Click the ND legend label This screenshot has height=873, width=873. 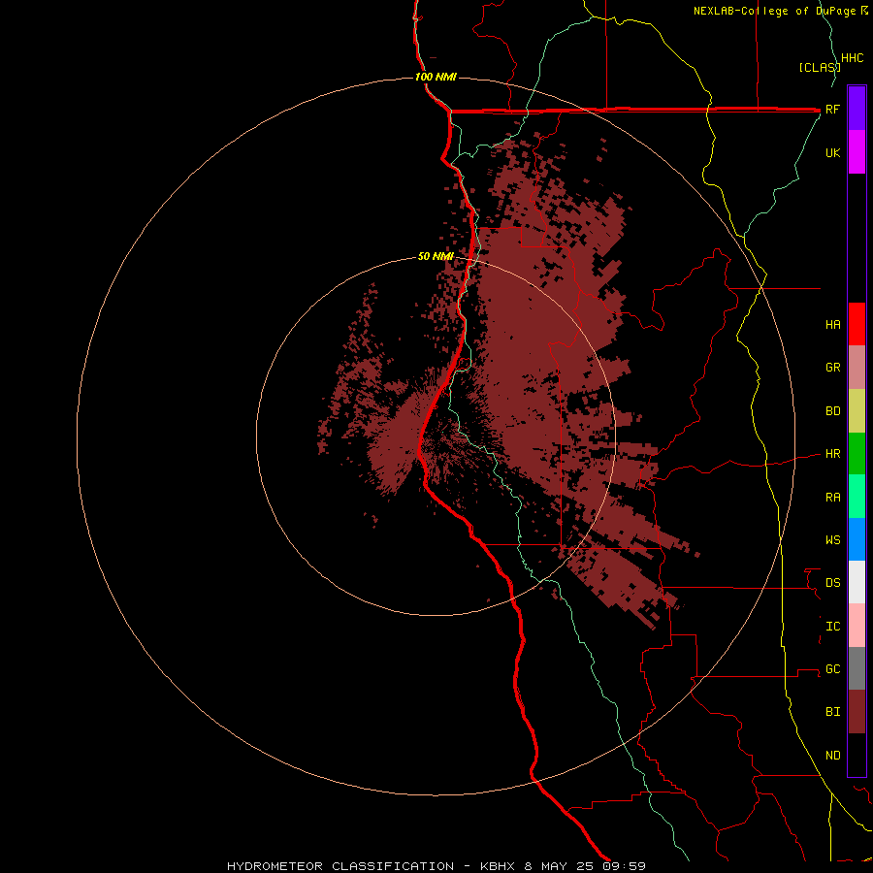(x=832, y=755)
